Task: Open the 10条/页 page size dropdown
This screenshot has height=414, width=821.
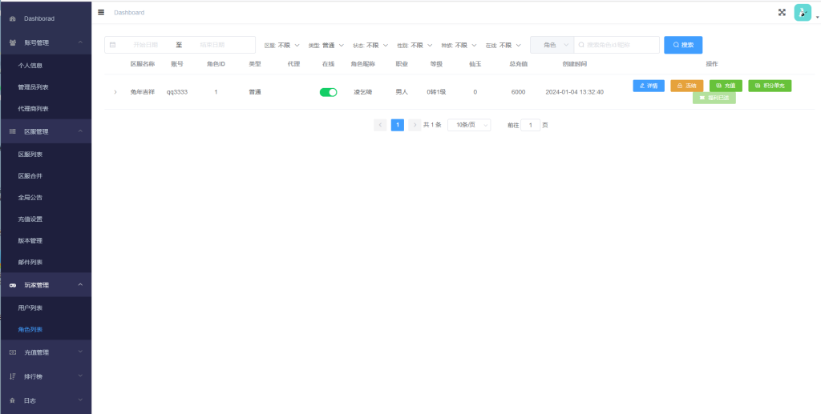Action: pyautogui.click(x=469, y=125)
